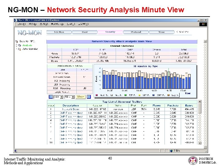221x166 pixels.
Task: Click the Network Scan row in the attack type table
Action: click(x=70, y=77)
